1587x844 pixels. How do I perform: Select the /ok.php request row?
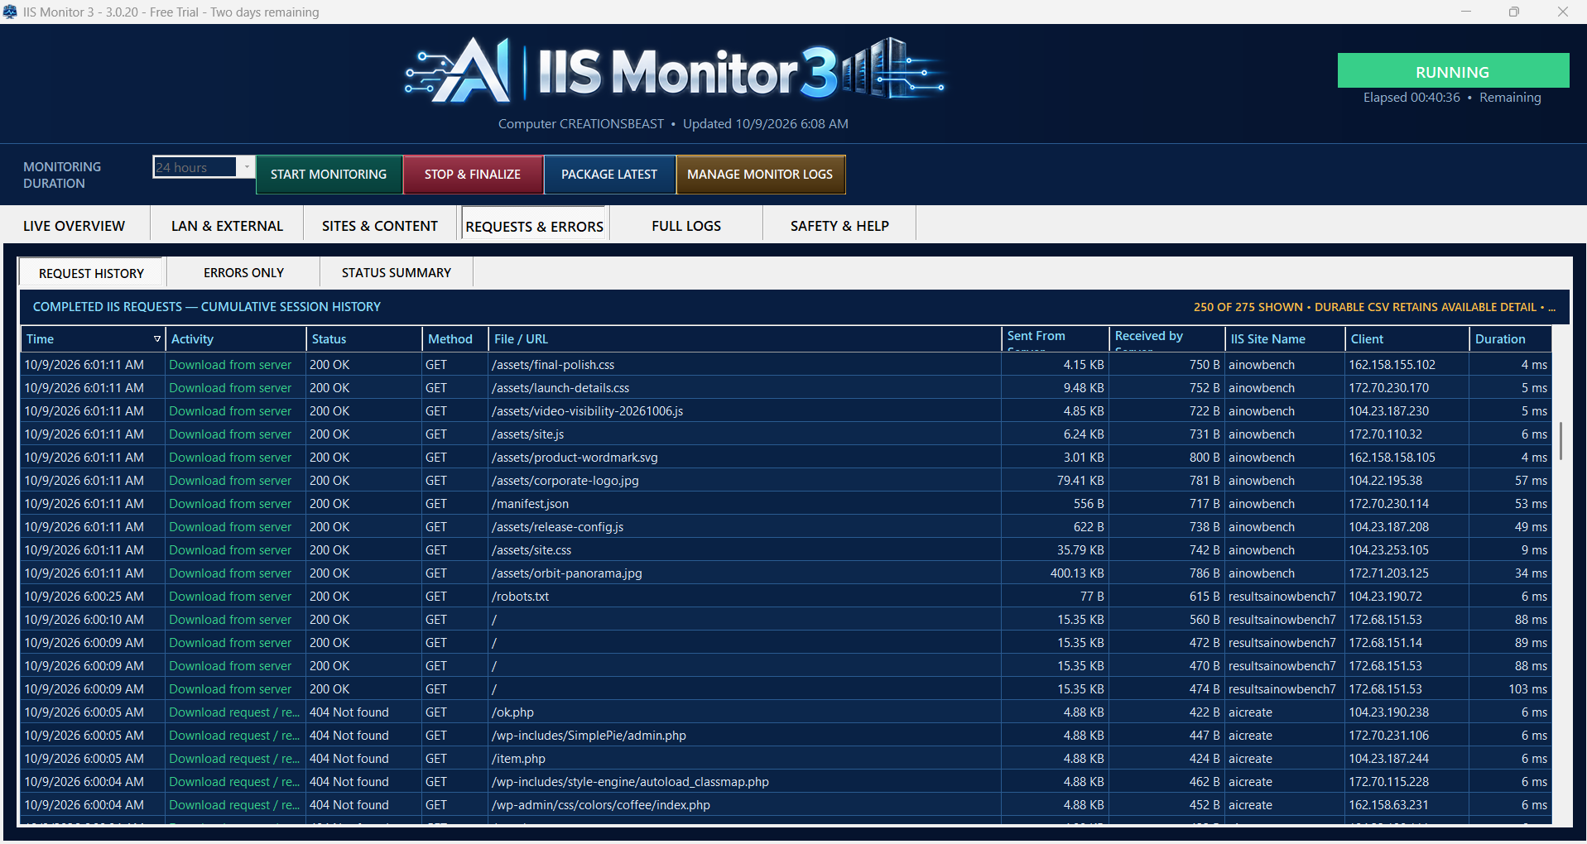pos(786,712)
